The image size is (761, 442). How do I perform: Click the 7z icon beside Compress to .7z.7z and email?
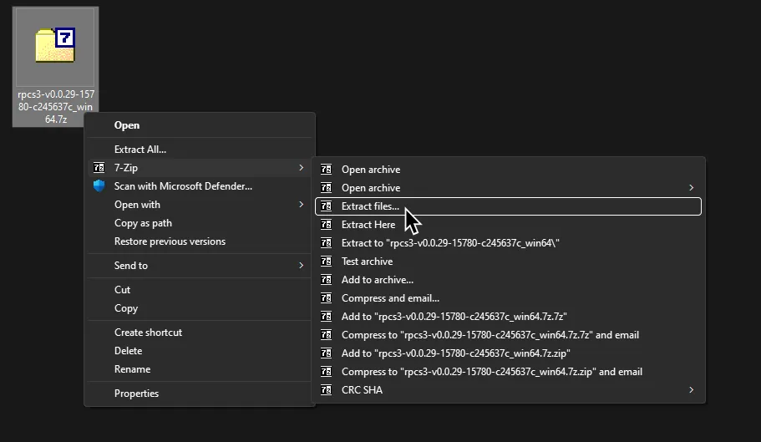pos(326,335)
